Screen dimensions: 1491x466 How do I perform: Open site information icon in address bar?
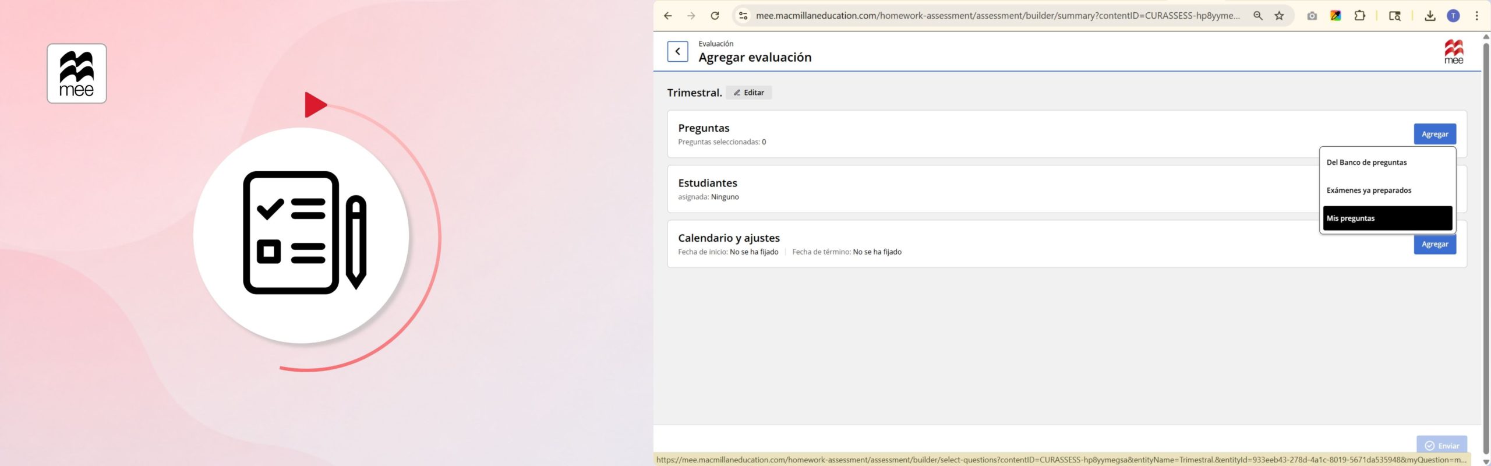[743, 16]
